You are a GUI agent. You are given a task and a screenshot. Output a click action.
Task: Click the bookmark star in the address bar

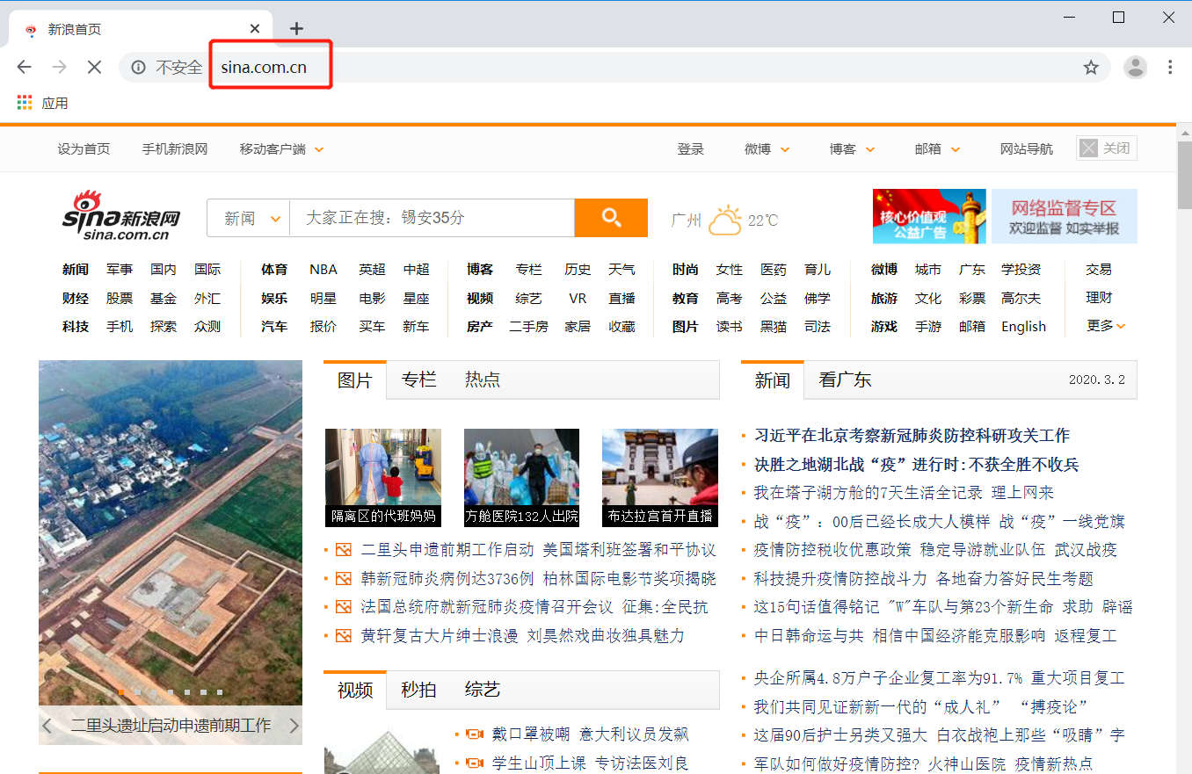pos(1091,67)
